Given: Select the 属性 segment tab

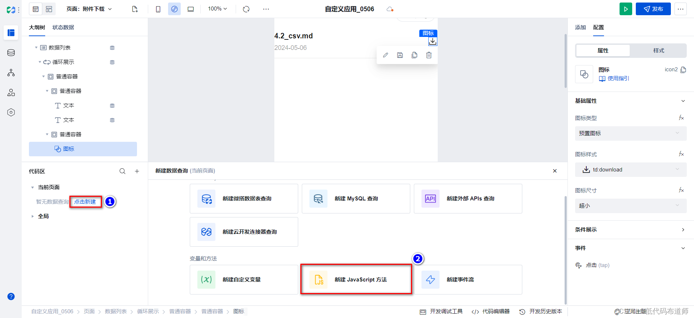Looking at the screenshot, I should (603, 51).
